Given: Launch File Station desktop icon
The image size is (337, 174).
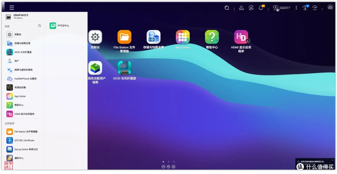Looking at the screenshot, I should 124,37.
